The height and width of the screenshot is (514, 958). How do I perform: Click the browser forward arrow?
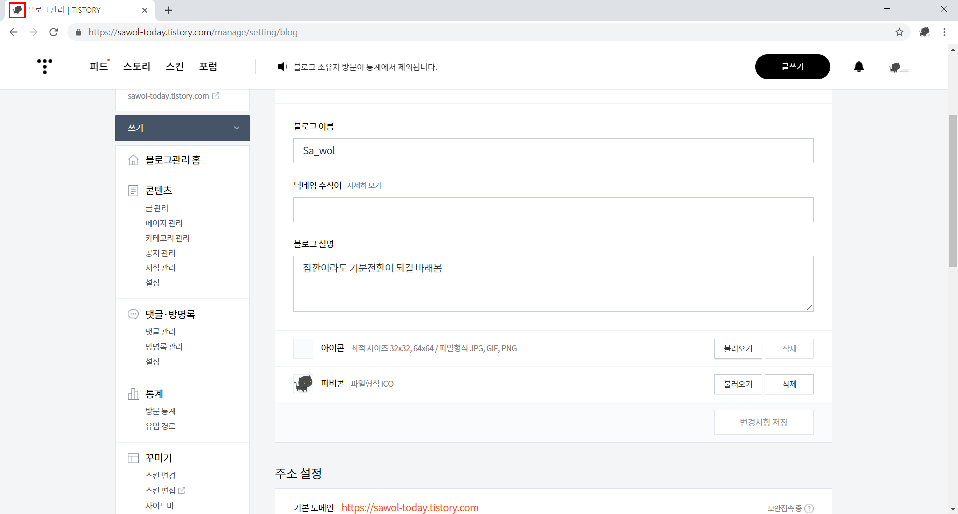point(33,32)
